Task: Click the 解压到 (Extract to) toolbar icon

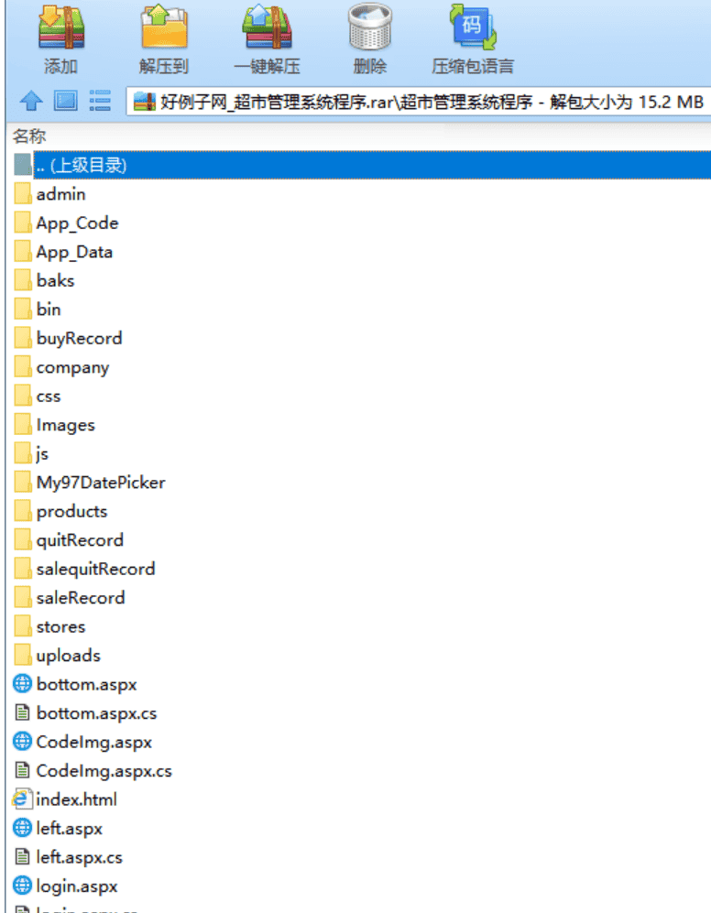Action: coord(164,27)
